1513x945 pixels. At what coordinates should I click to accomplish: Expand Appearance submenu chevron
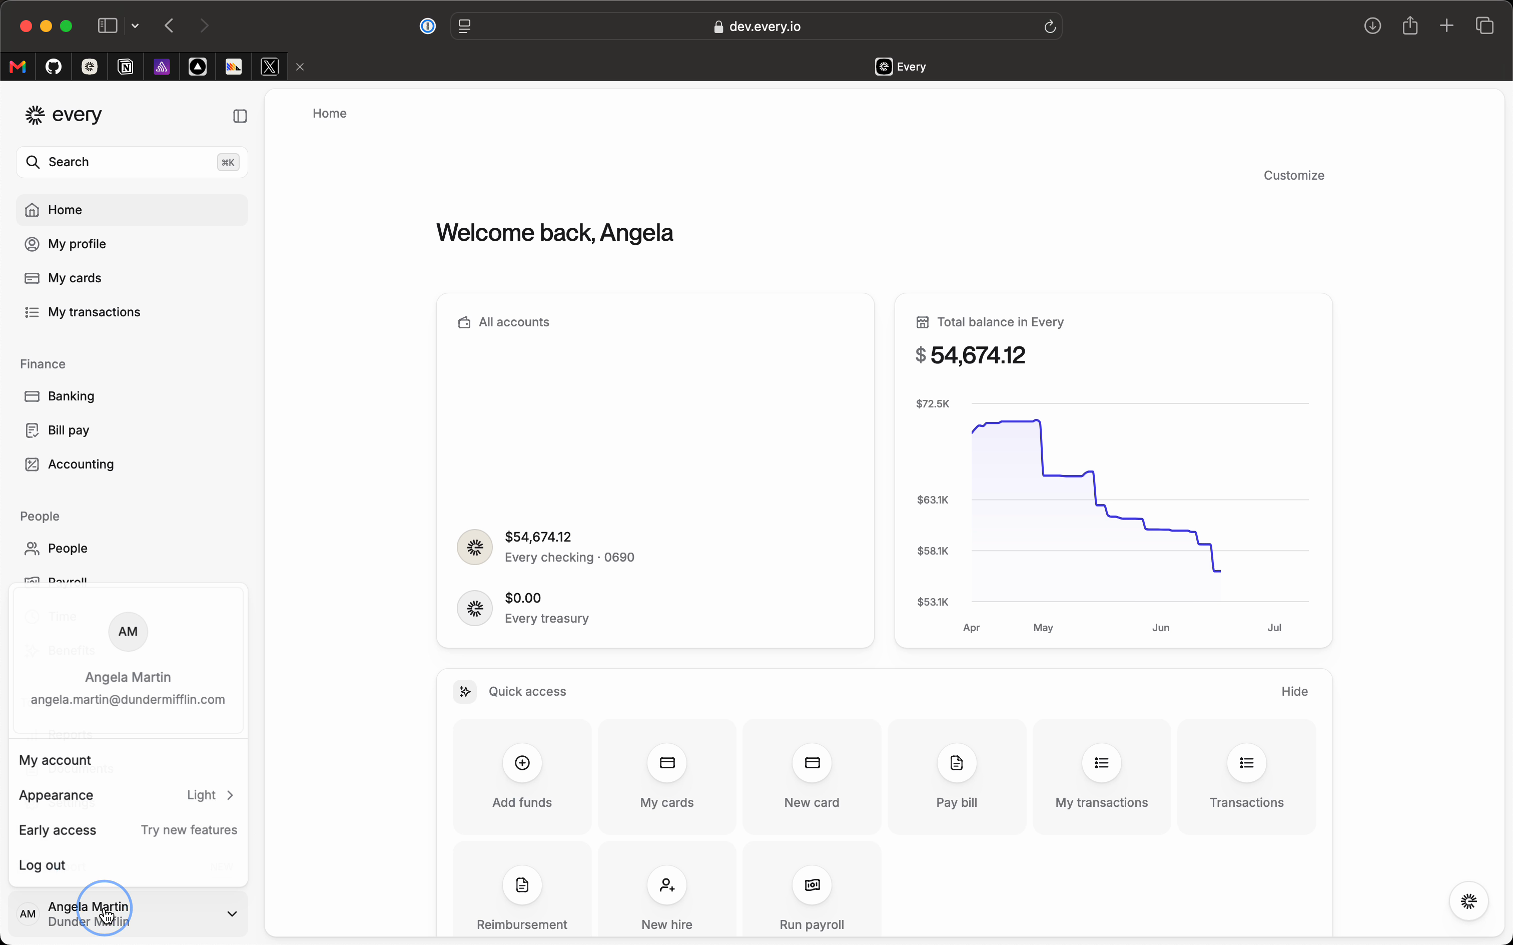230,795
